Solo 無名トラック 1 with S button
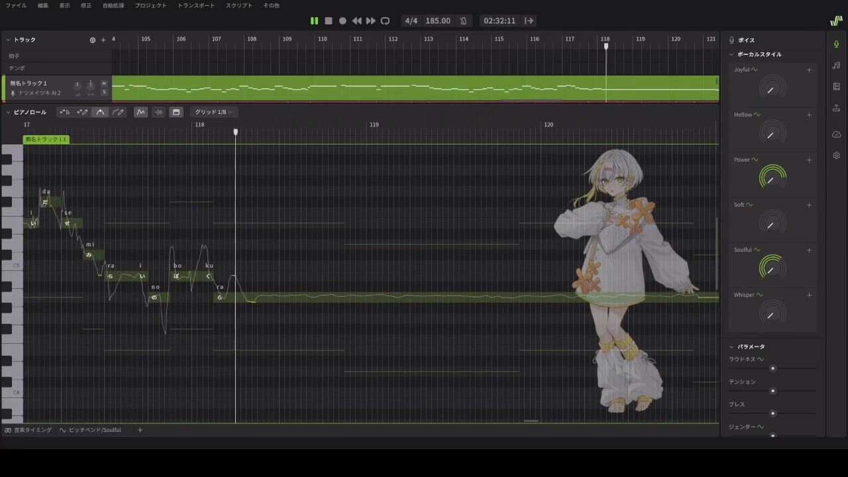This screenshot has height=477, width=848. click(104, 92)
